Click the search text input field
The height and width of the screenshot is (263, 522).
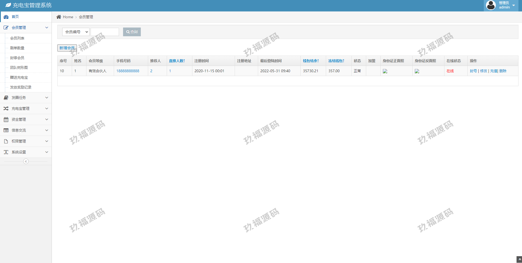105,32
